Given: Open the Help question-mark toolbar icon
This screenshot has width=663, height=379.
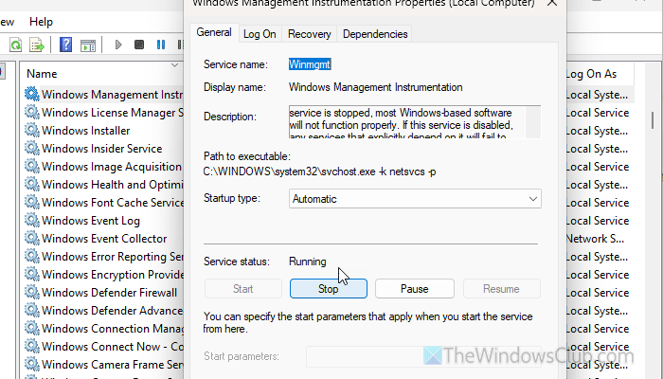Looking at the screenshot, I should [x=65, y=45].
